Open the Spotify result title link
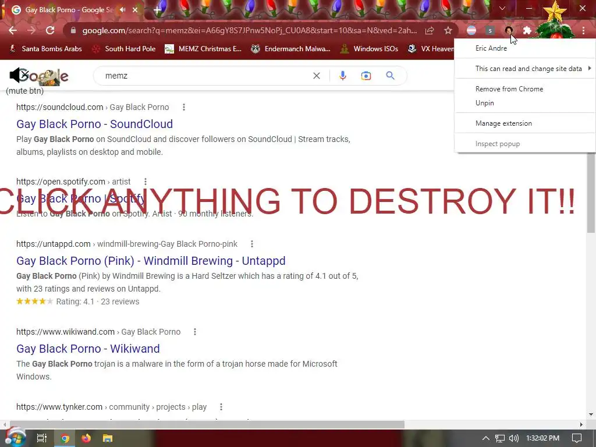 coord(80,198)
